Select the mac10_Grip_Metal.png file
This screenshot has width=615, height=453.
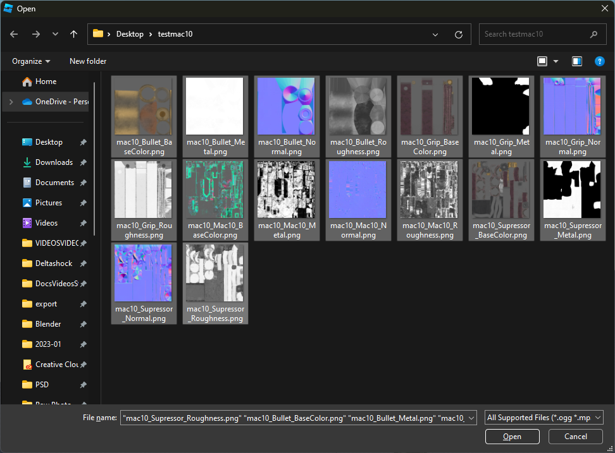pos(501,106)
